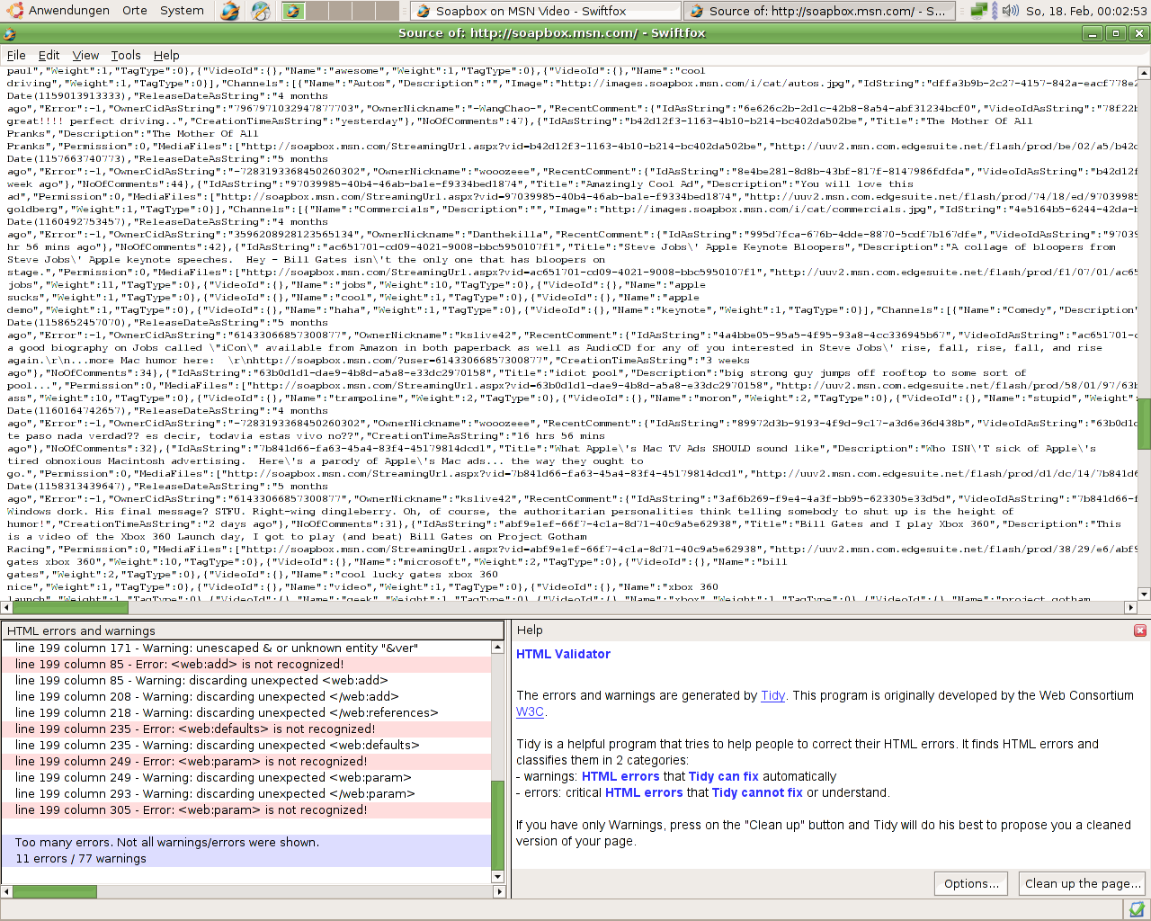Click the globe web browser launcher icon

pyautogui.click(x=261, y=11)
